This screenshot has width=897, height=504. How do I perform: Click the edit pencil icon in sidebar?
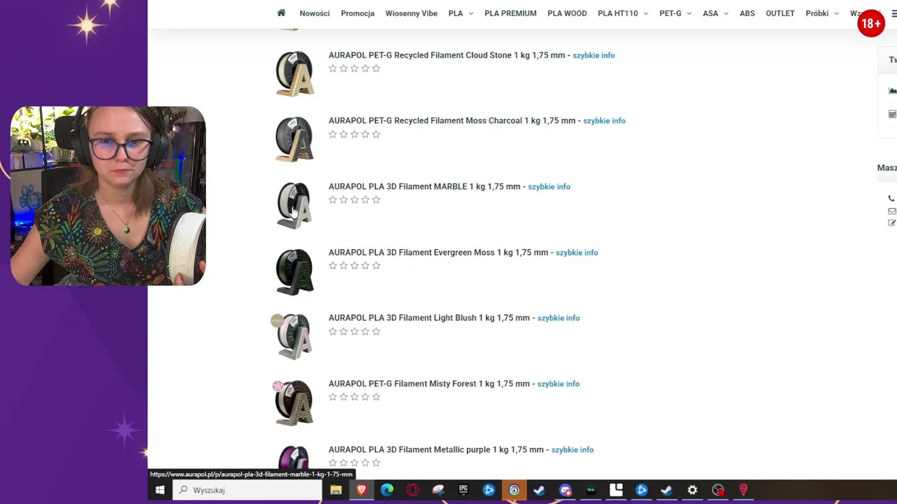891,223
